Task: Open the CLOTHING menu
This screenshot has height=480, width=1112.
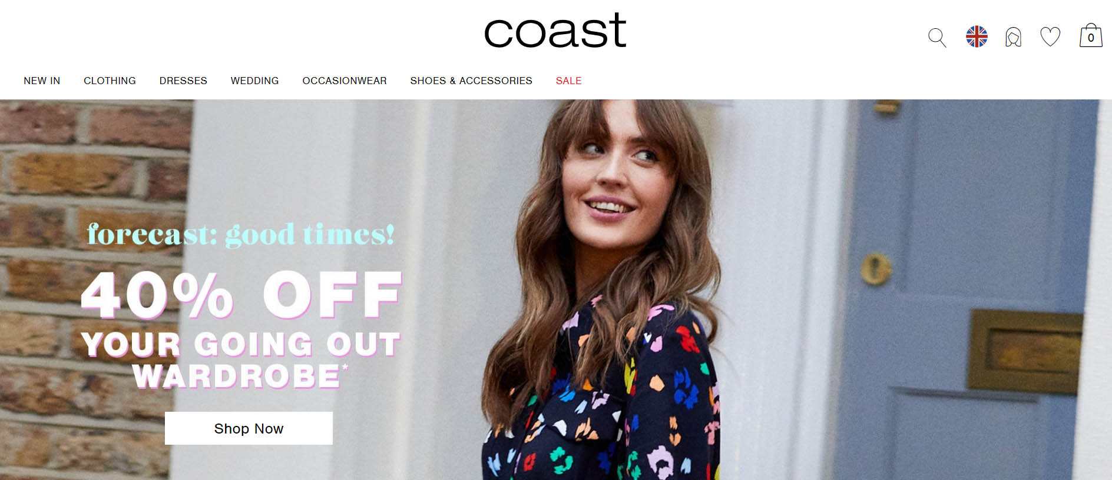Action: [x=110, y=81]
